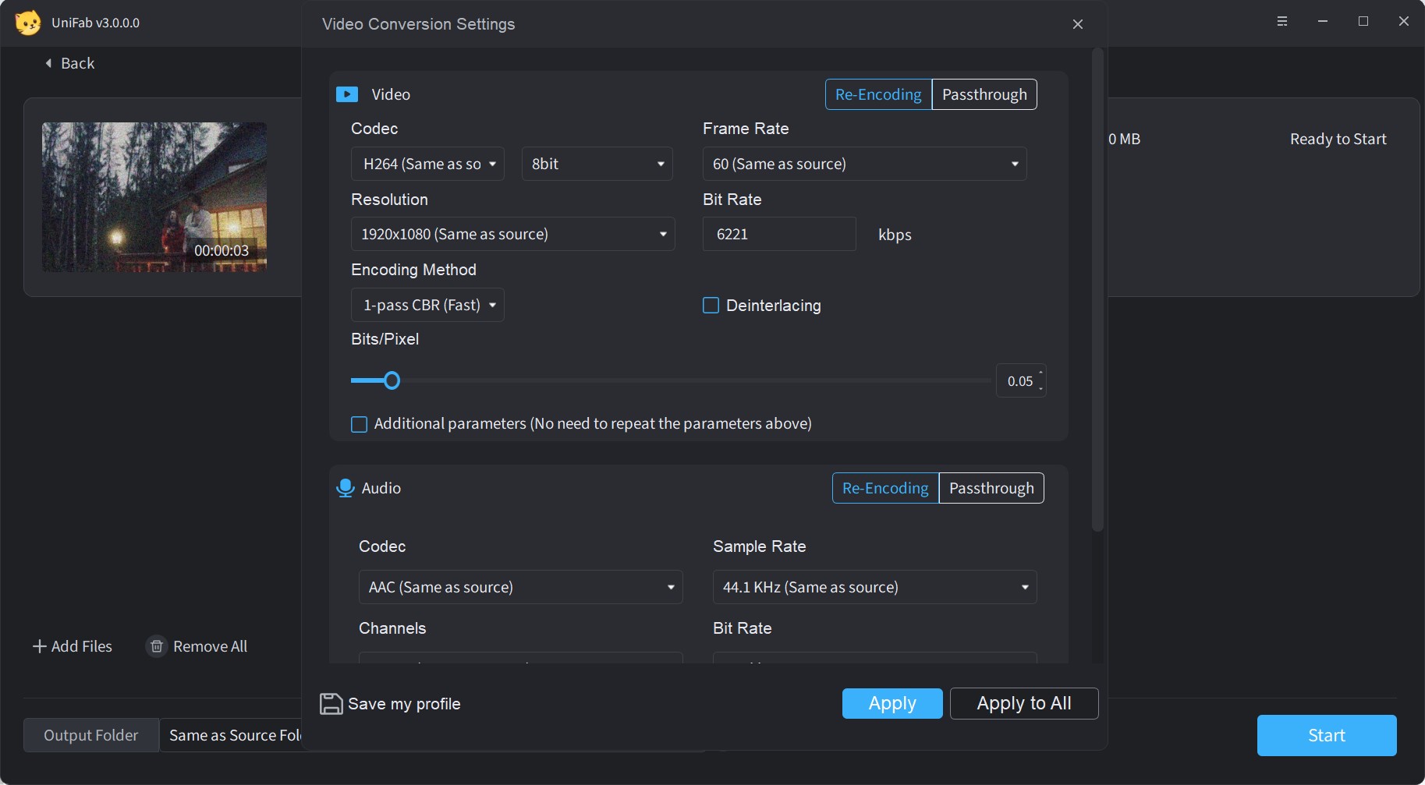This screenshot has height=785, width=1425.
Task: Select Audio Re-Encoding mode
Action: click(x=885, y=488)
